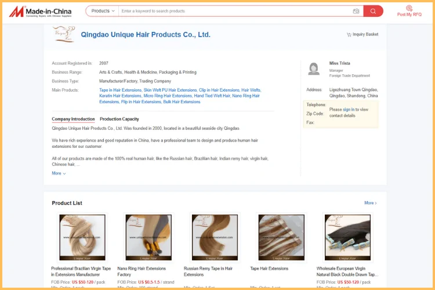The width and height of the screenshot is (435, 290).
Task: Click the camera image search icon
Action: (356, 11)
